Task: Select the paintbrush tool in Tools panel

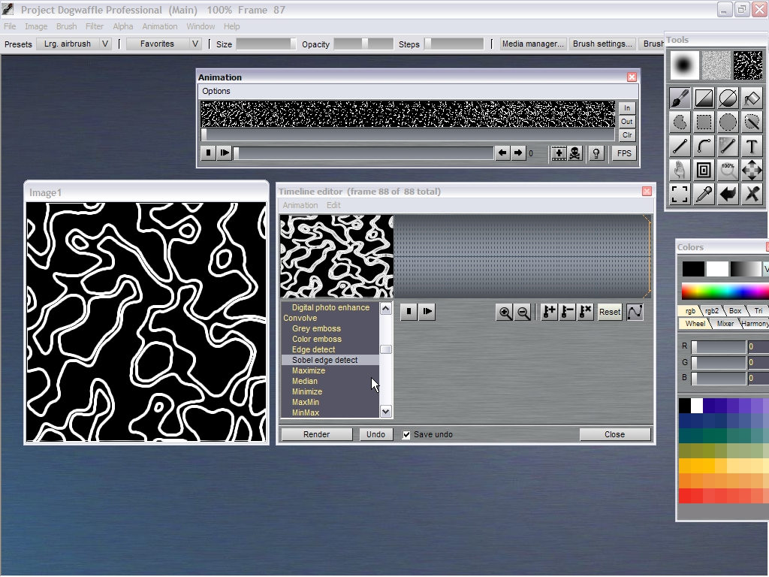Action: [680, 98]
